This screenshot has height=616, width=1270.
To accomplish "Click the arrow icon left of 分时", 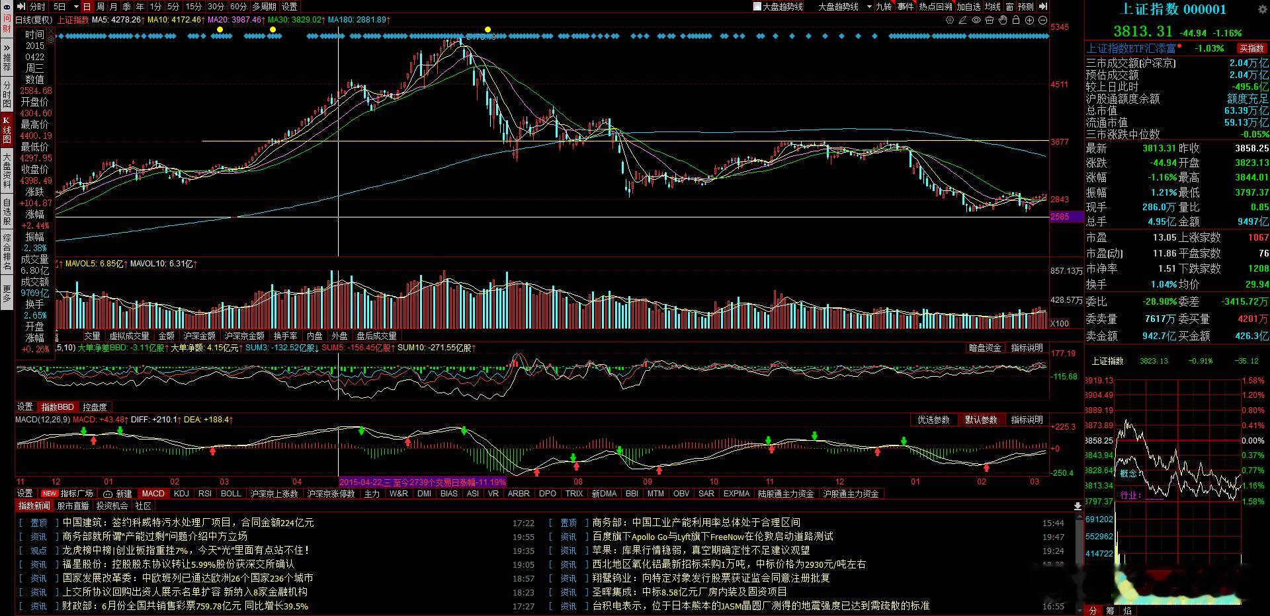I will click(x=21, y=7).
